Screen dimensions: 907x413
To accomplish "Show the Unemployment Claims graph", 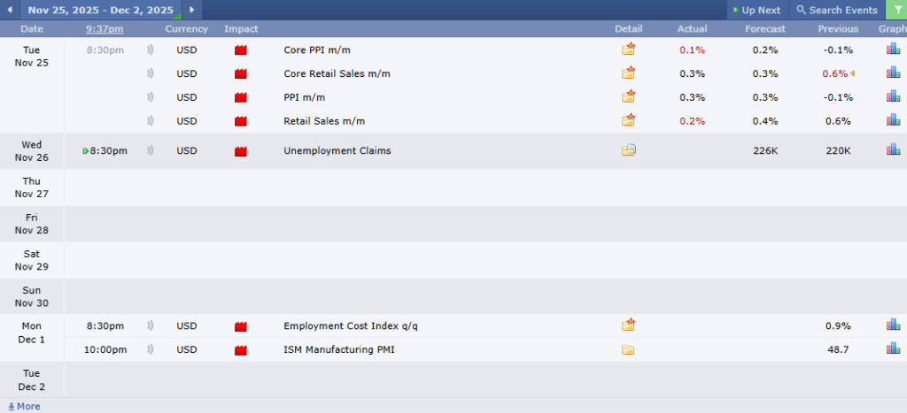I will (893, 149).
